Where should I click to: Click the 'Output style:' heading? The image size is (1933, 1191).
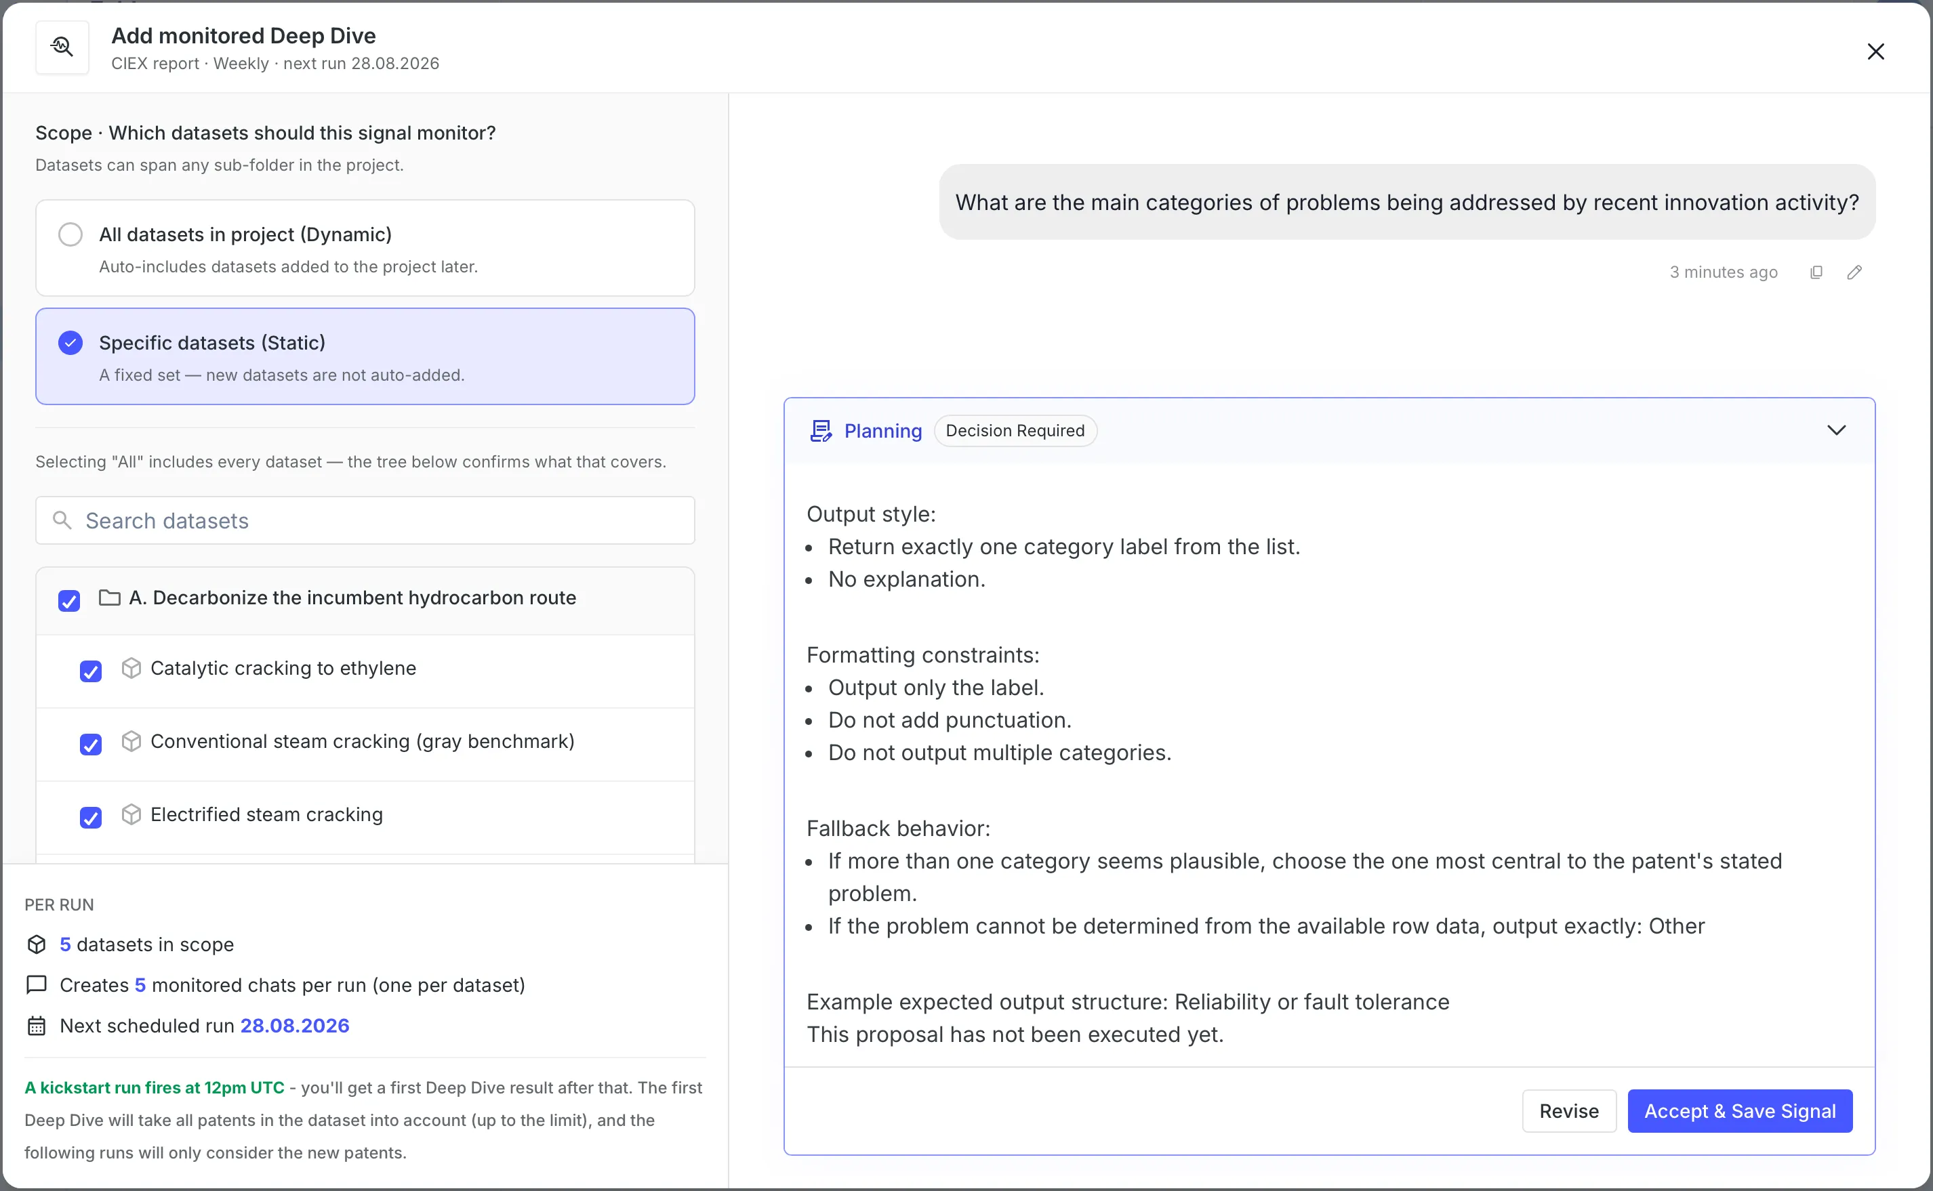click(871, 514)
